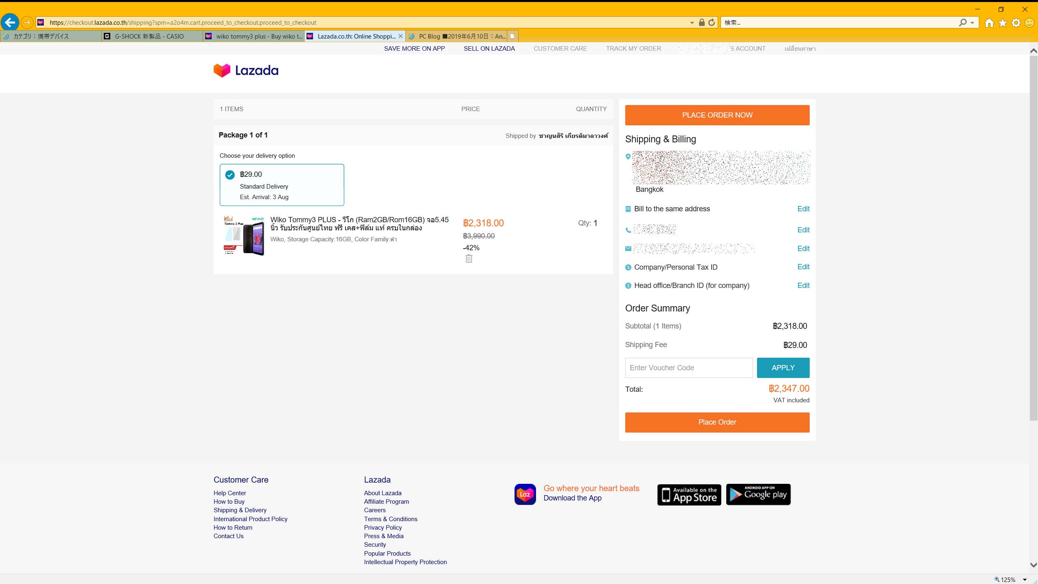Open CUSTOMER CARE menu
This screenshot has width=1038, height=584.
click(560, 49)
